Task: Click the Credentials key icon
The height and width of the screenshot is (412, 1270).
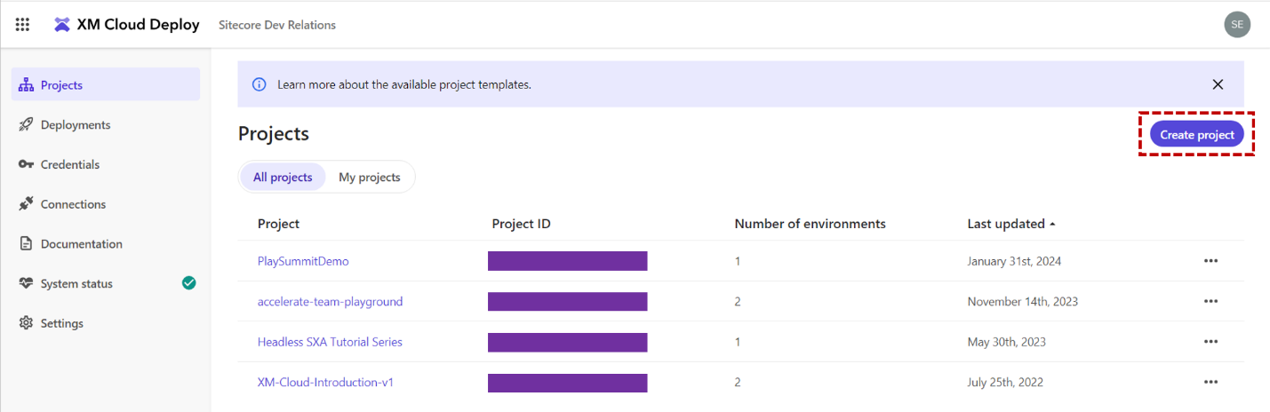Action: (26, 165)
